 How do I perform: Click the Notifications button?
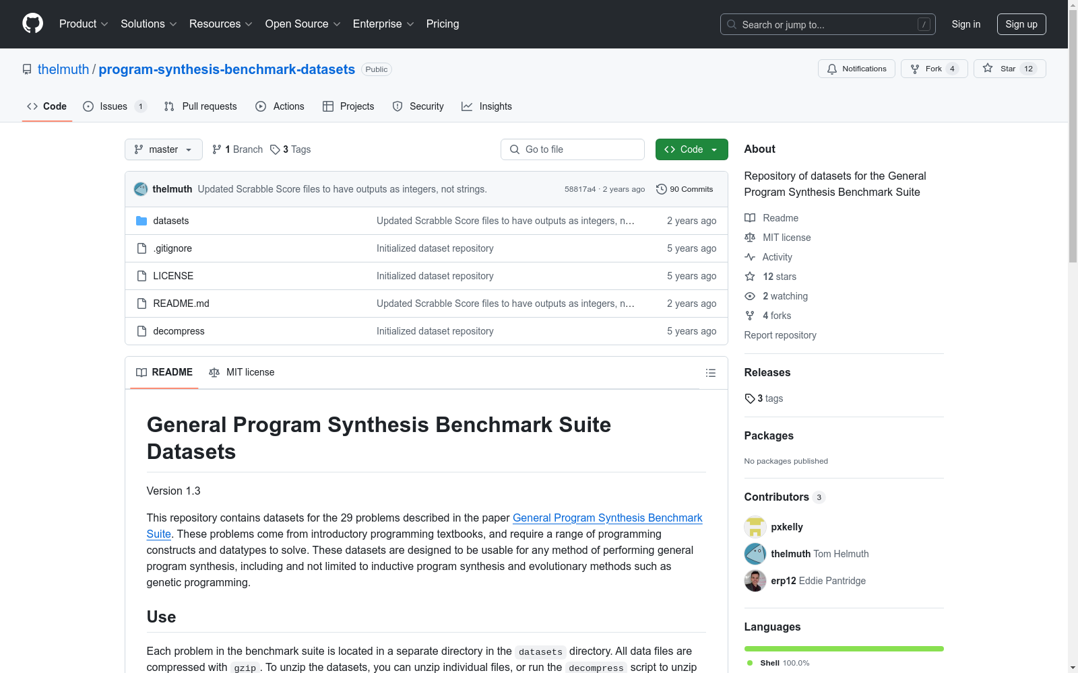(856, 69)
